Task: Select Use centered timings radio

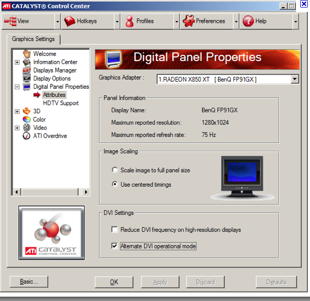Action: [x=115, y=184]
